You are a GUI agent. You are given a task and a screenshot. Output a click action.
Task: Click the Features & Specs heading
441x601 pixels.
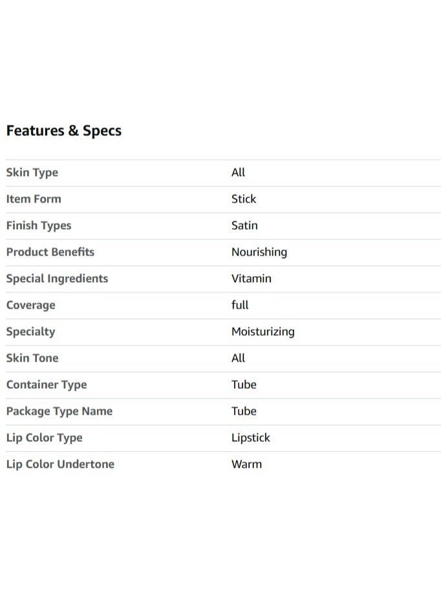tap(64, 131)
